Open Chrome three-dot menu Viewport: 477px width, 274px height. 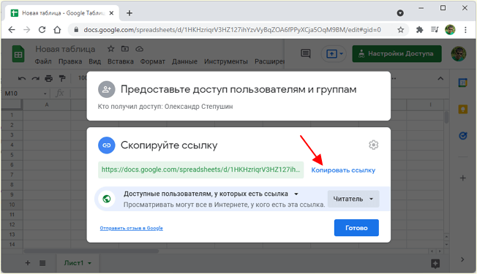coord(465,30)
